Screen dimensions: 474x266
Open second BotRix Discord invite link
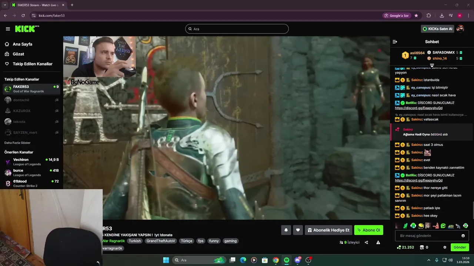click(x=418, y=181)
